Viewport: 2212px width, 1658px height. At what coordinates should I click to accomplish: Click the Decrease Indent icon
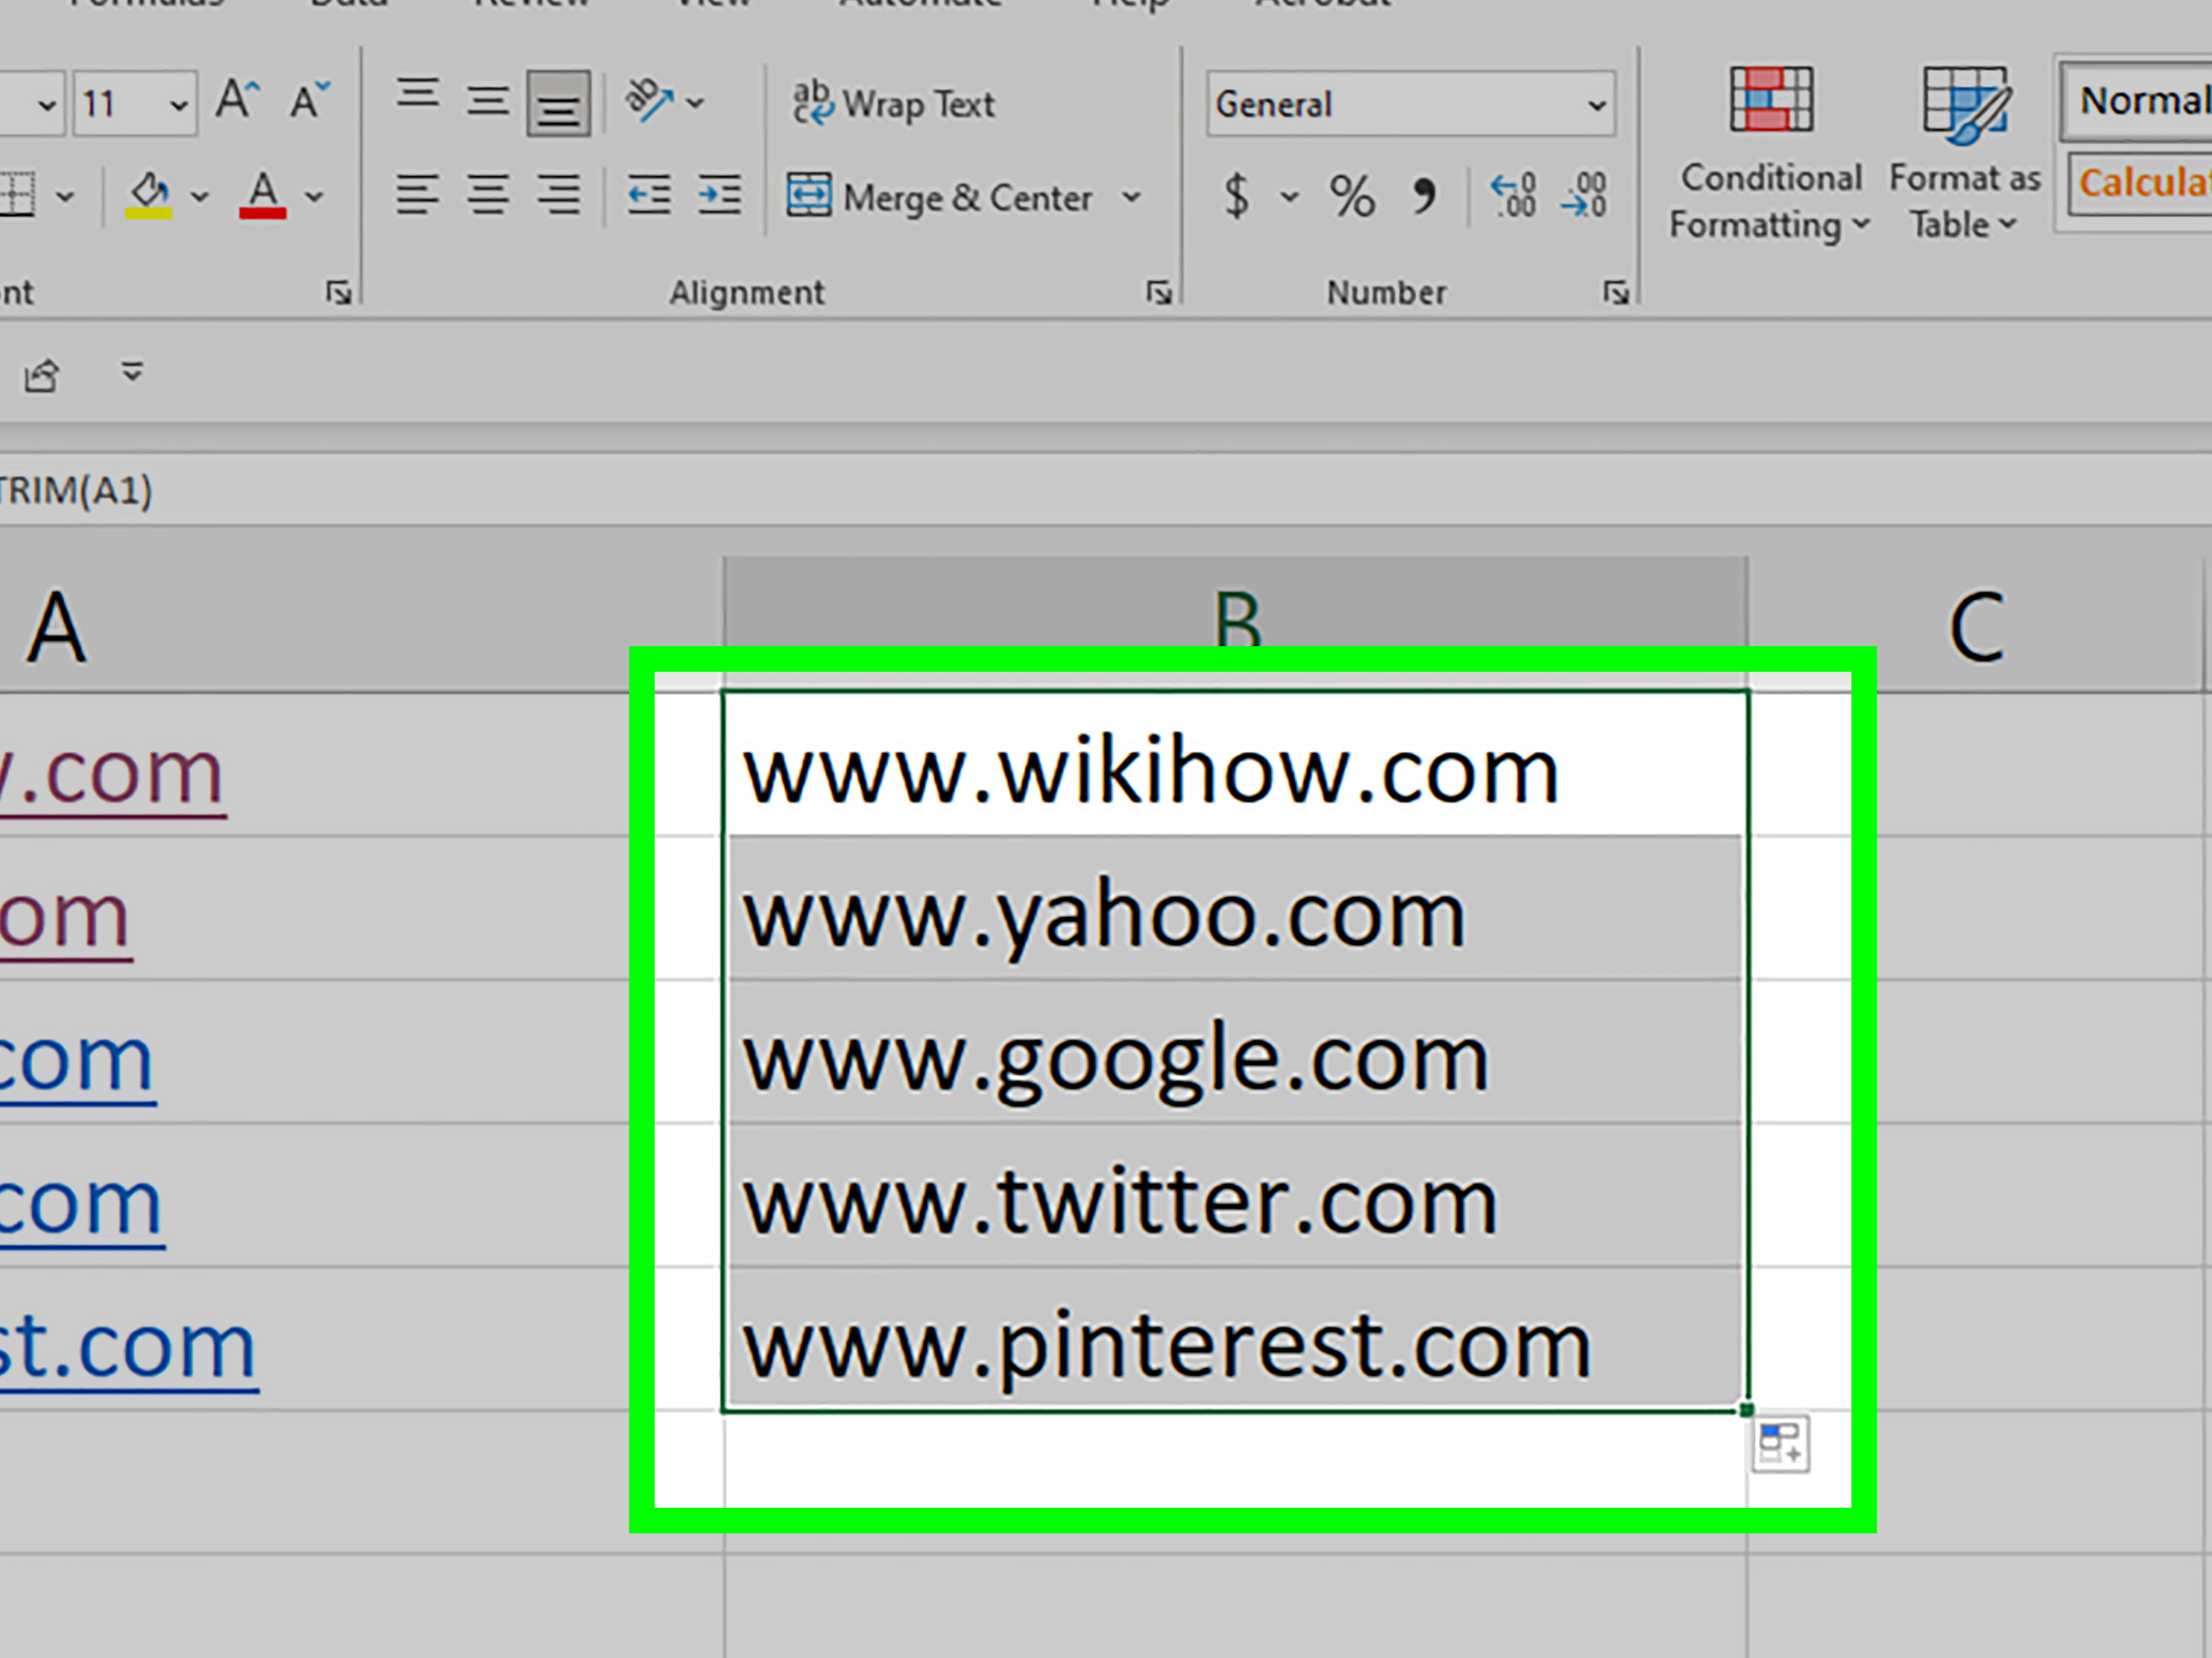pos(649,195)
